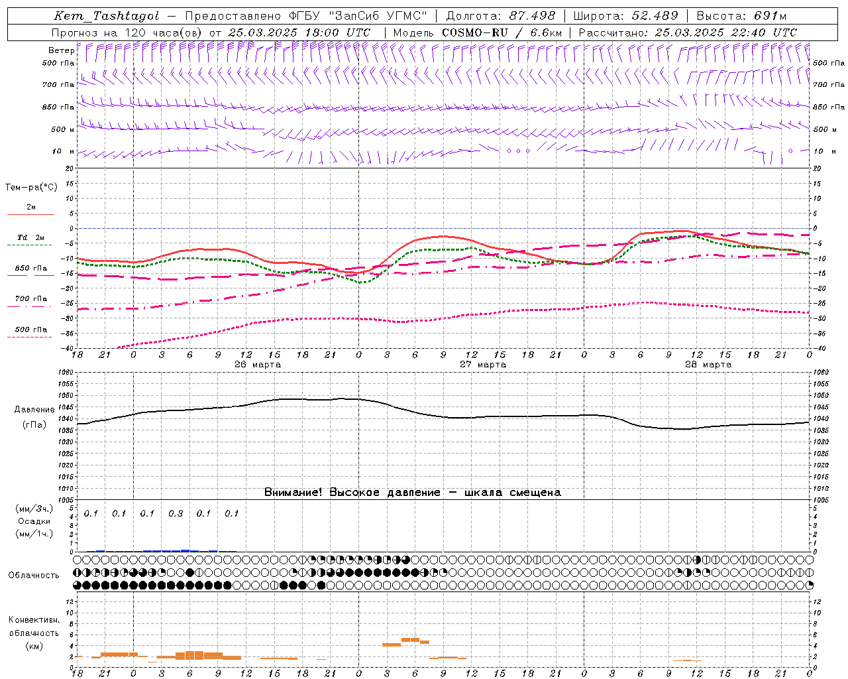Click the Осадки panel label

(34, 521)
